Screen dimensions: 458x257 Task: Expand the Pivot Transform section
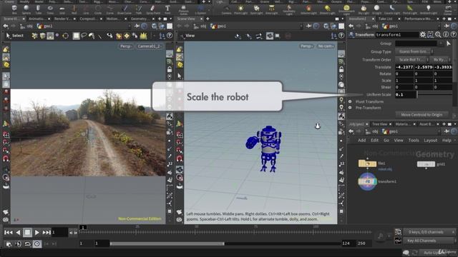[x=350, y=101]
